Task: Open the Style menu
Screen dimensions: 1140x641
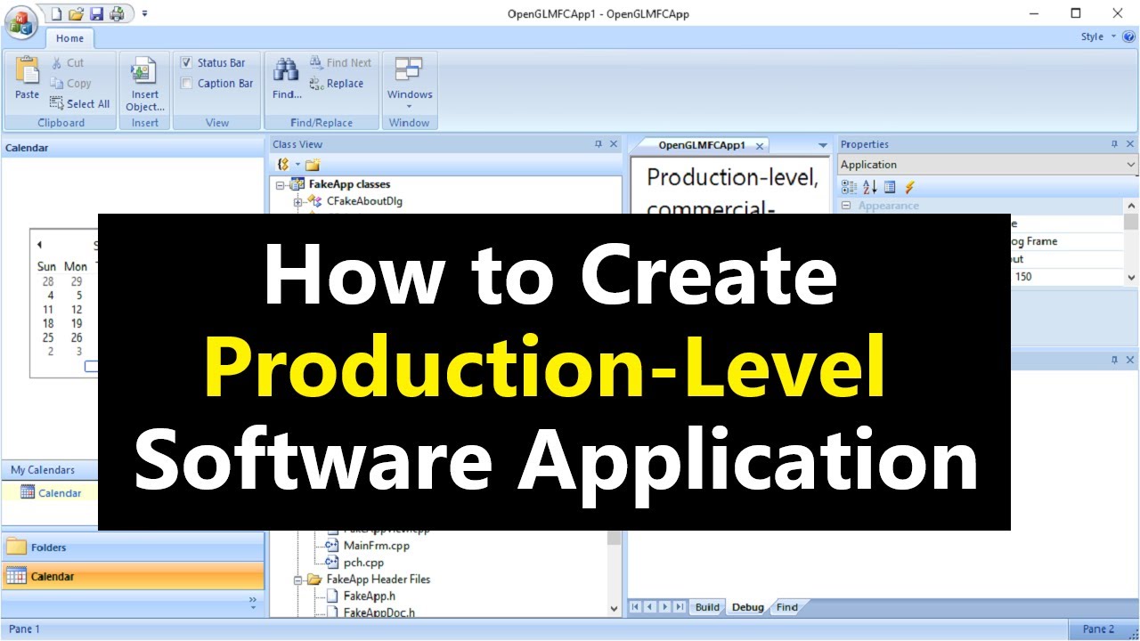Action: coord(1096,37)
